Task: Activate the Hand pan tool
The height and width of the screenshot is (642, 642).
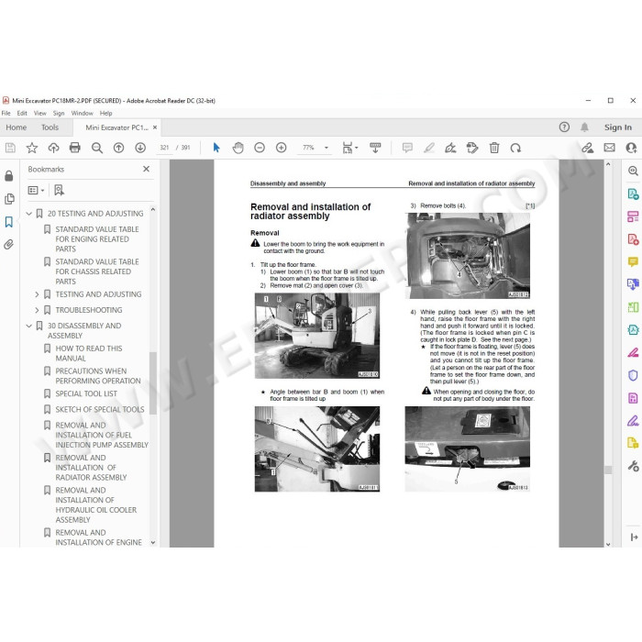Action: [238, 148]
